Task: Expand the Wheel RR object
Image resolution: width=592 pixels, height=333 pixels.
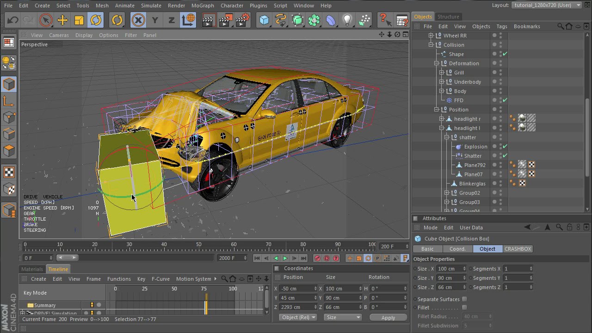Action: (431, 36)
